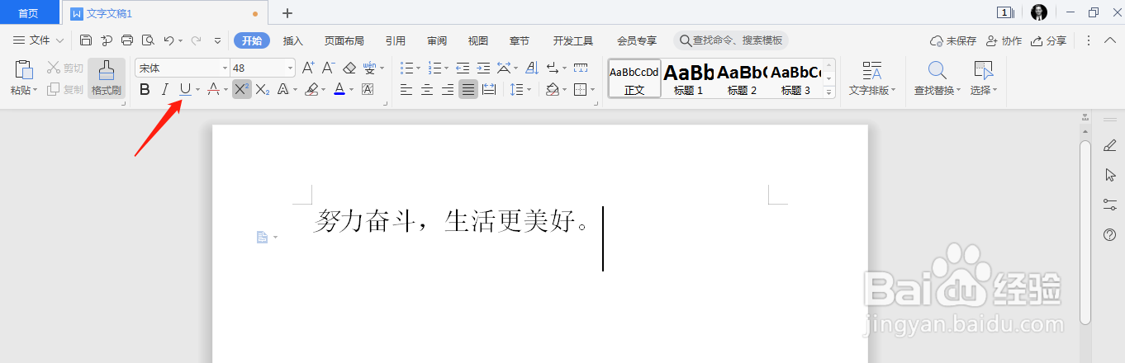This screenshot has width=1125, height=363.
Task: Click the Print icon
Action: tap(127, 40)
